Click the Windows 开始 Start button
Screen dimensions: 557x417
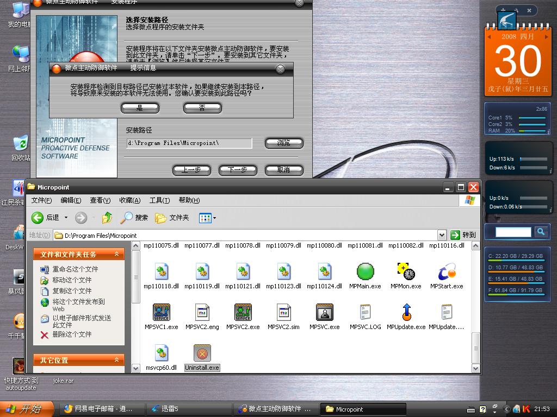point(26,409)
